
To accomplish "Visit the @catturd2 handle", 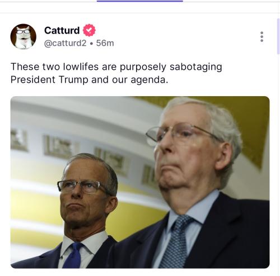I will pyautogui.click(x=66, y=43).
